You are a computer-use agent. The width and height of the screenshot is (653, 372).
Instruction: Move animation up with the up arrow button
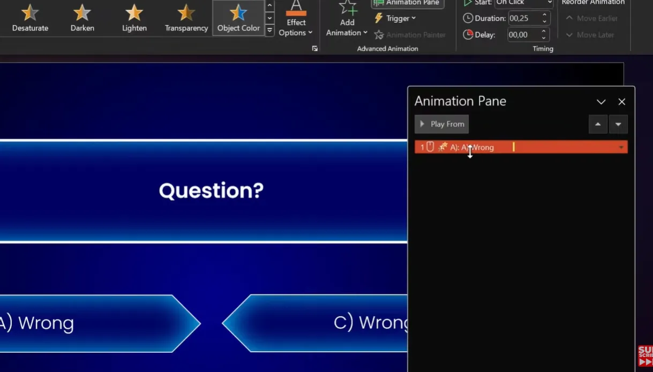[598, 124]
